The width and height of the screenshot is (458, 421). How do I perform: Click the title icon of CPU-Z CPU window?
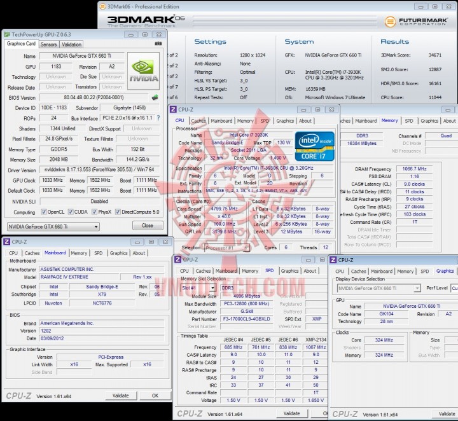(x=173, y=109)
